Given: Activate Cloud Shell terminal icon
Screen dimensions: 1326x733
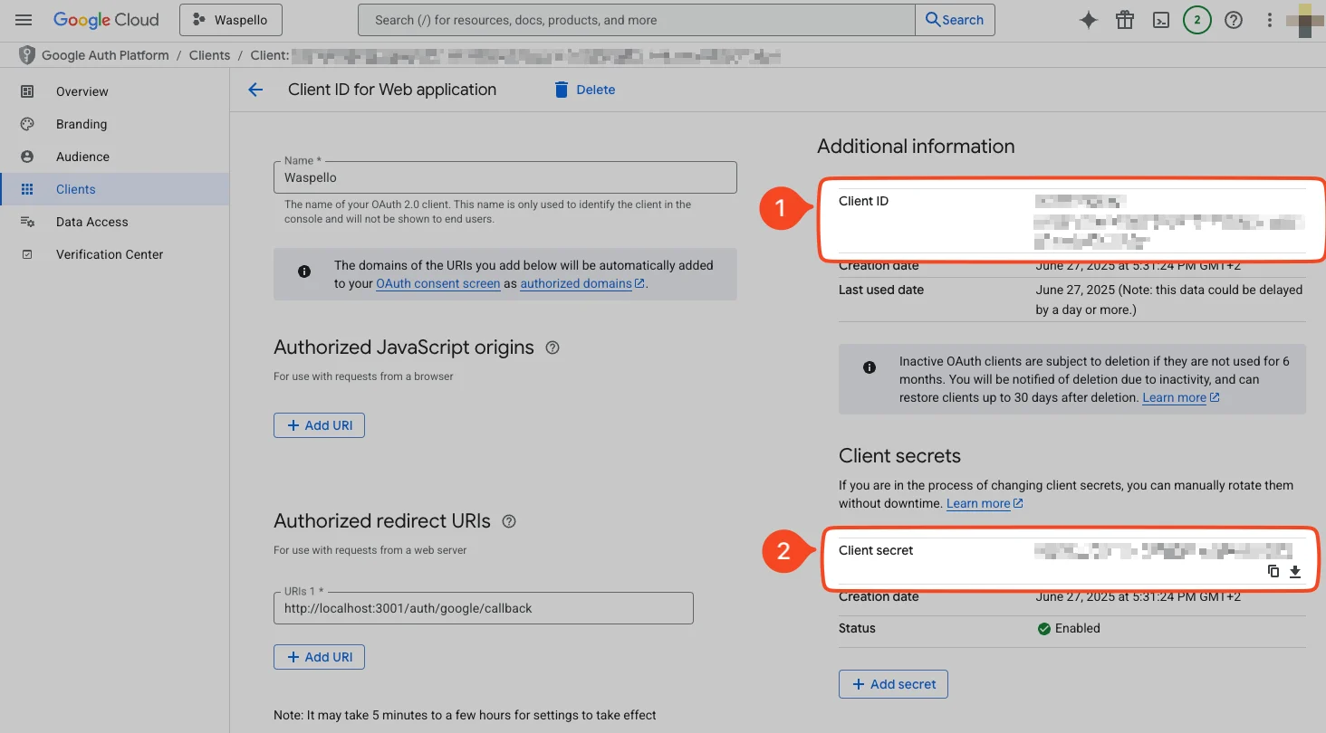Looking at the screenshot, I should (x=1161, y=20).
